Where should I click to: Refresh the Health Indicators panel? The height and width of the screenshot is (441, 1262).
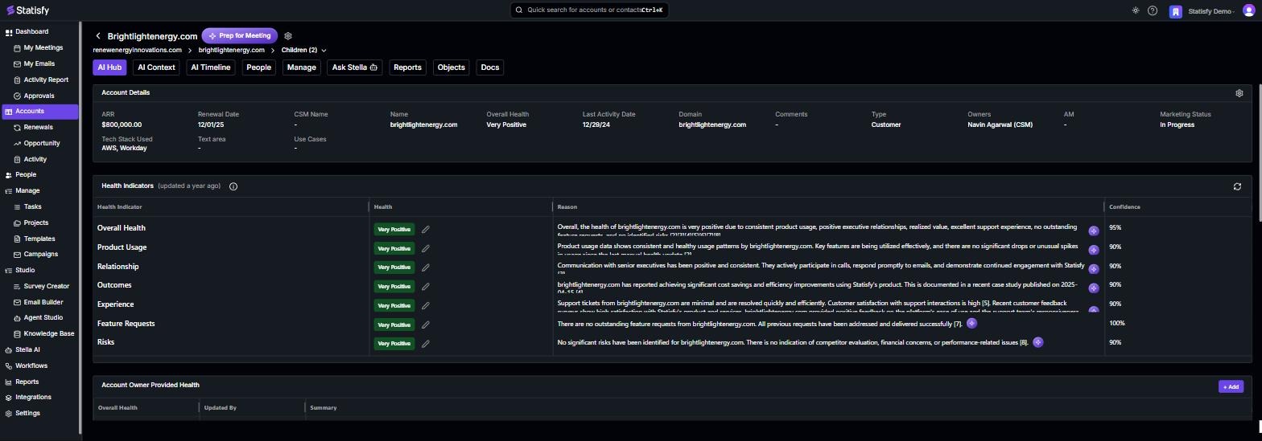pyautogui.click(x=1237, y=186)
